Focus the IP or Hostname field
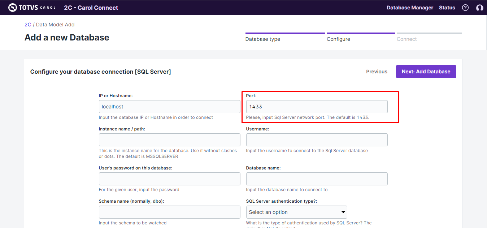This screenshot has width=487, height=228. pyautogui.click(x=169, y=107)
